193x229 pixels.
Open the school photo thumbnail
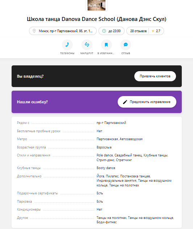coord(96,5)
